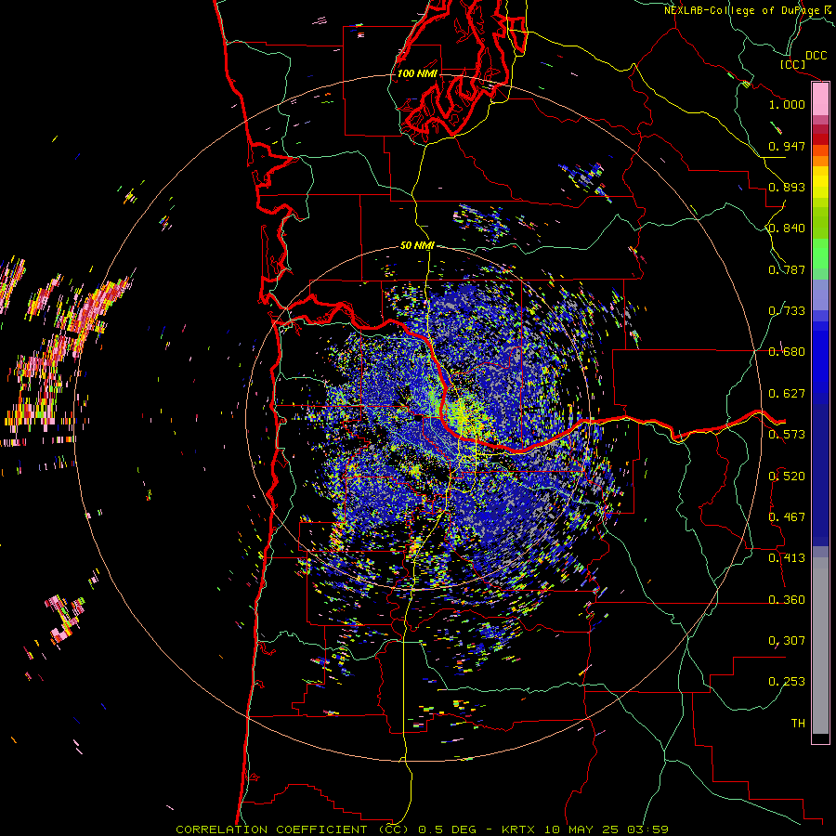
Task: Click the 0.413 scale value
Action: point(787,558)
